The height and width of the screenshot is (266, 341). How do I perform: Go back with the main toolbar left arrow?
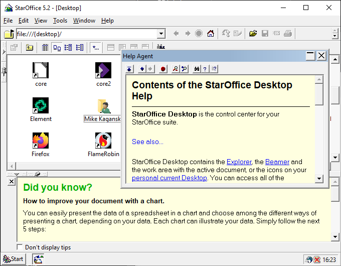(176, 34)
